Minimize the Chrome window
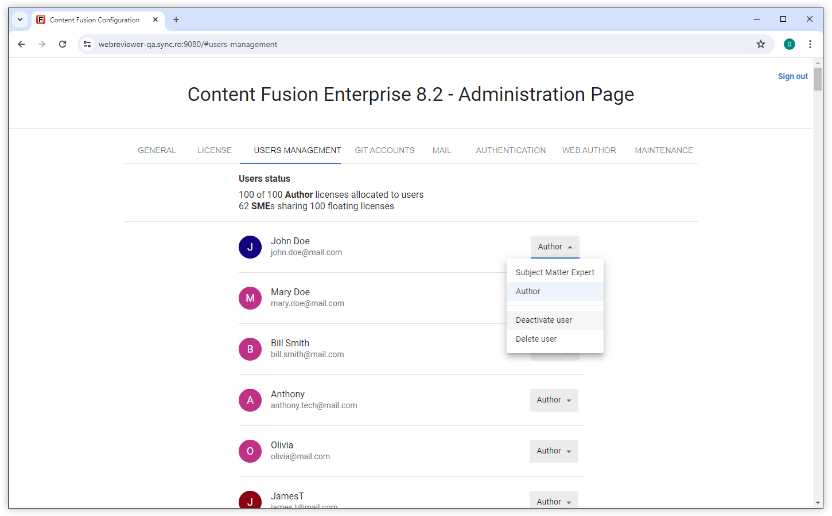 (757, 19)
